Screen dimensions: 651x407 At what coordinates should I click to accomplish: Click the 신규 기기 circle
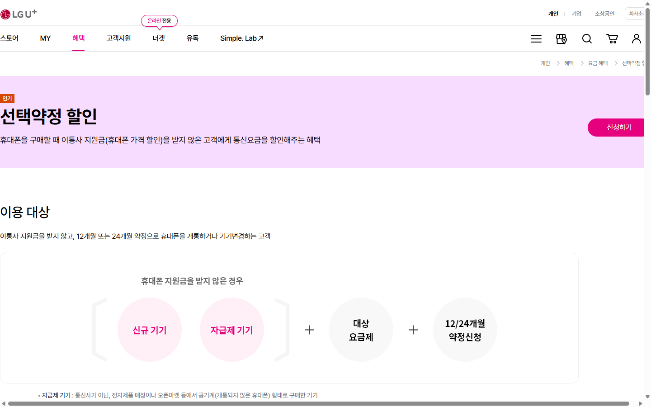click(x=150, y=330)
